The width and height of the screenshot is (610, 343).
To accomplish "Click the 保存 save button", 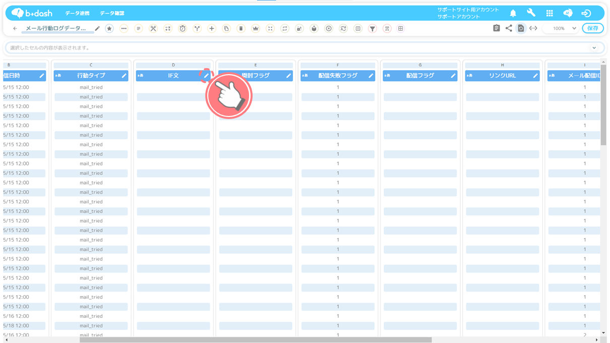I will tap(593, 29).
